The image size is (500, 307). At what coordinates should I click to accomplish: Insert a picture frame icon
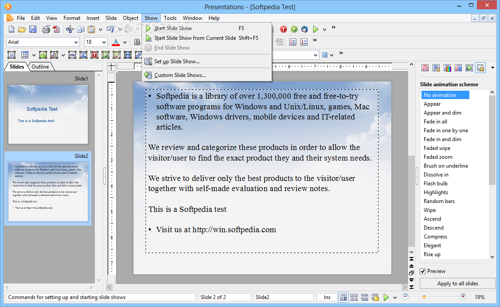pyautogui.click(x=43, y=55)
